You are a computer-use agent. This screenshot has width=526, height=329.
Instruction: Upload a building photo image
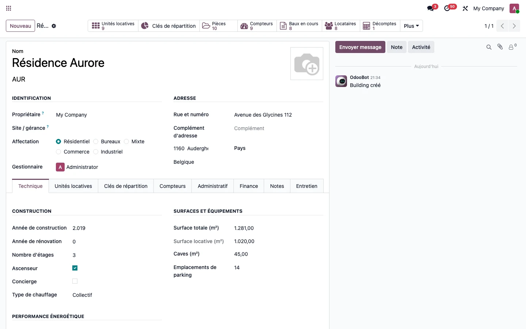point(307,64)
